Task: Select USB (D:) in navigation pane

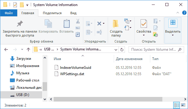Action: [x=21, y=95]
